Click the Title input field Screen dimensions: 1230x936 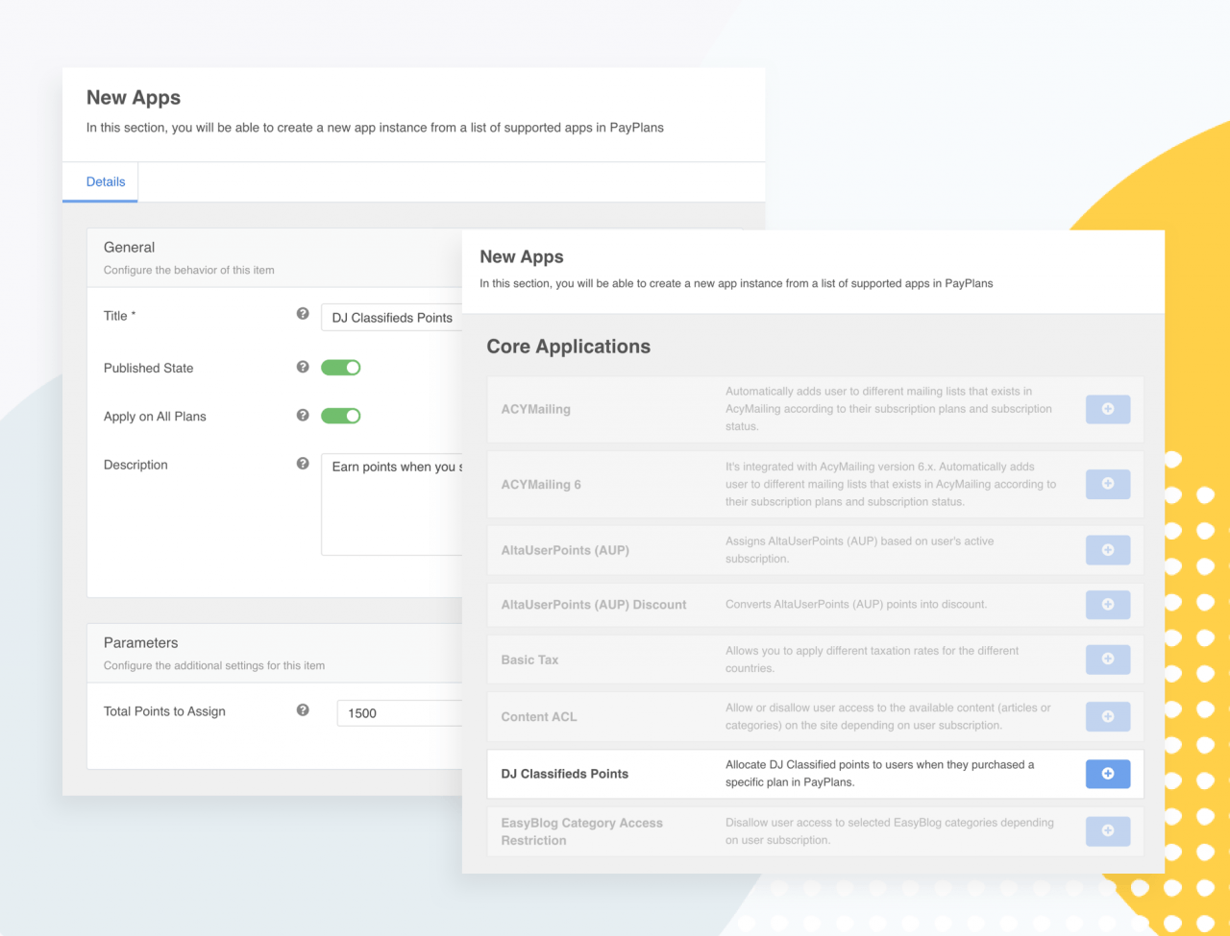point(392,318)
